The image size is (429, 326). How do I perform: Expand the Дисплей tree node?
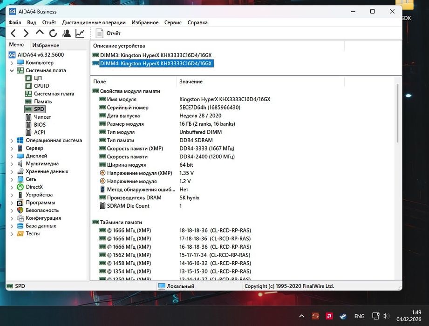coord(12,156)
